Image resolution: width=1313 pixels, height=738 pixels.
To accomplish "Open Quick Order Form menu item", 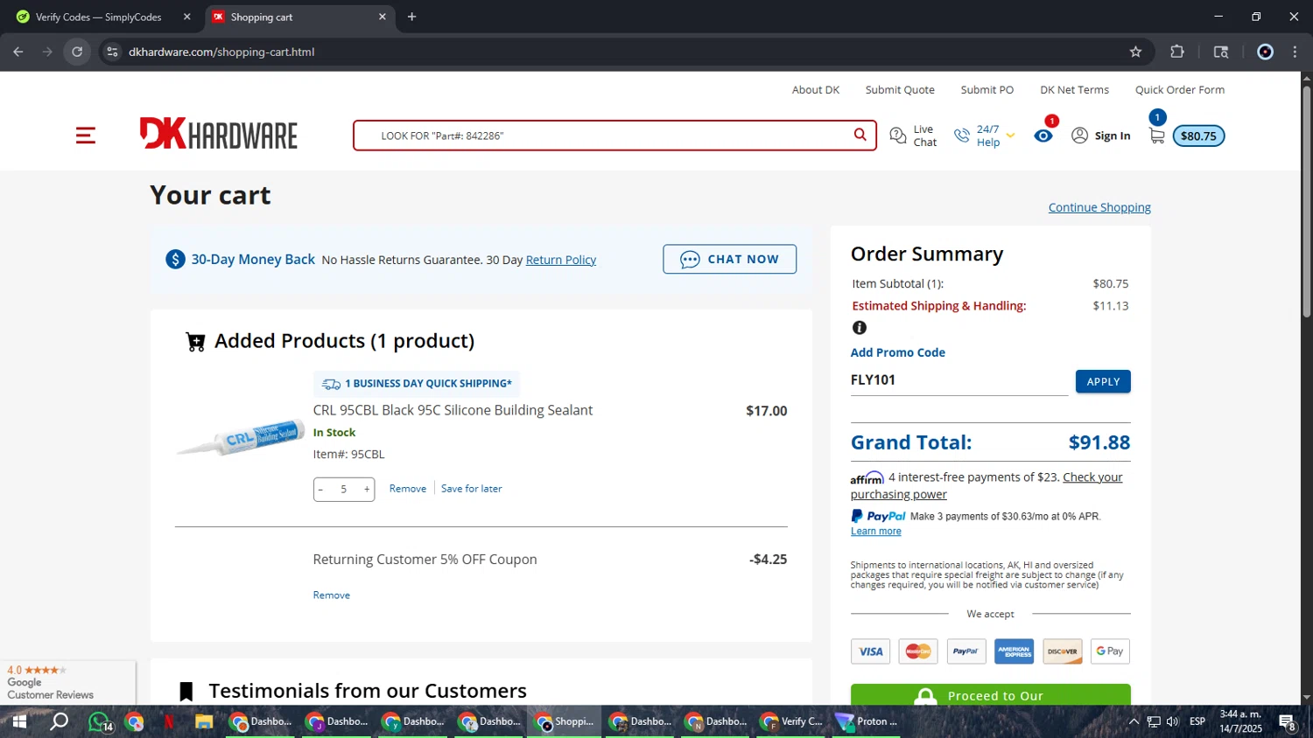I will click(1180, 90).
